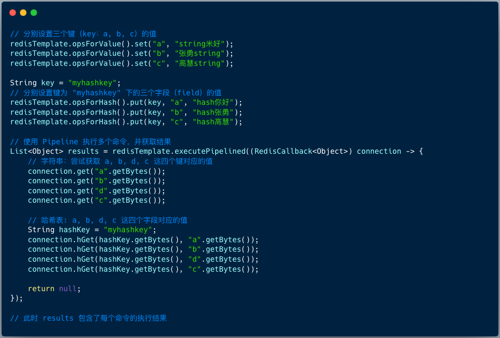Click the yellow minimize window dot

23,13
